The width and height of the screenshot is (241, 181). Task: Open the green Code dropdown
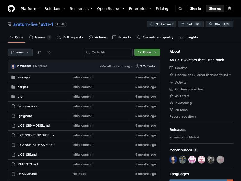147,52
